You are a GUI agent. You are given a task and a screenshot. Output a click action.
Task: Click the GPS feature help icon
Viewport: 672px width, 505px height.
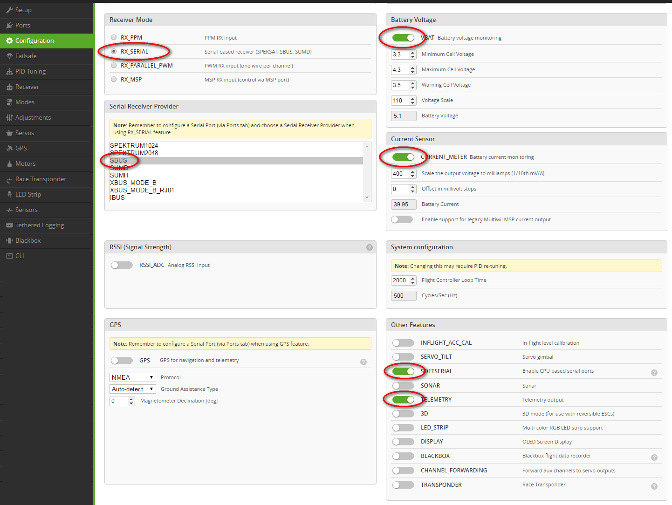[x=363, y=362]
